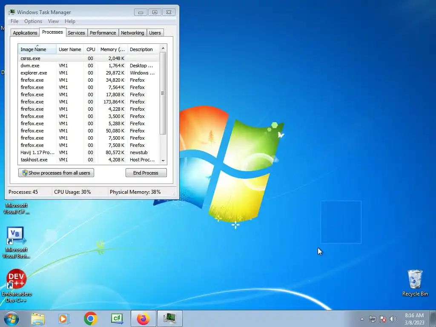
Task: Sort by CPU column header
Action: 91,49
